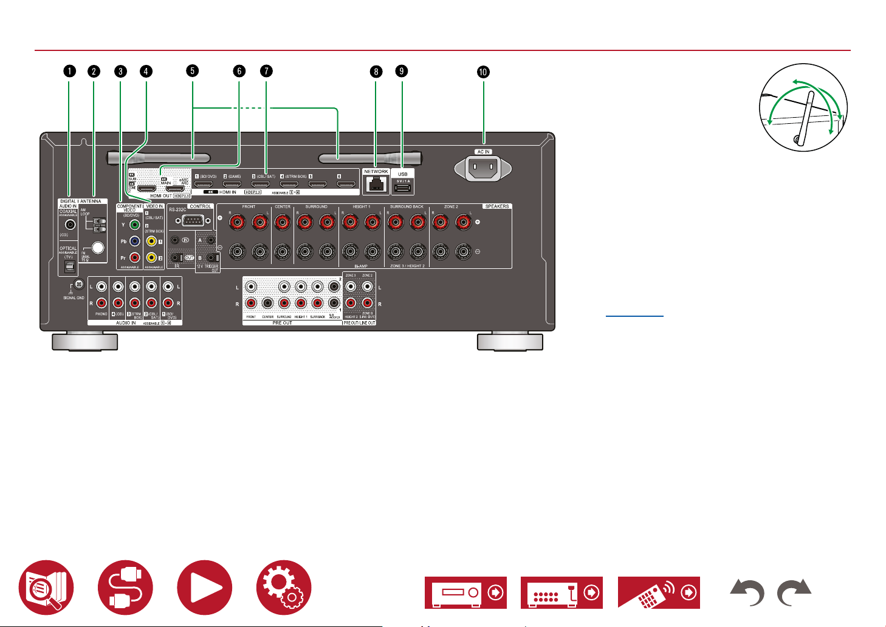
Task: Click callout number 10 above AC IN
Action: (x=483, y=72)
